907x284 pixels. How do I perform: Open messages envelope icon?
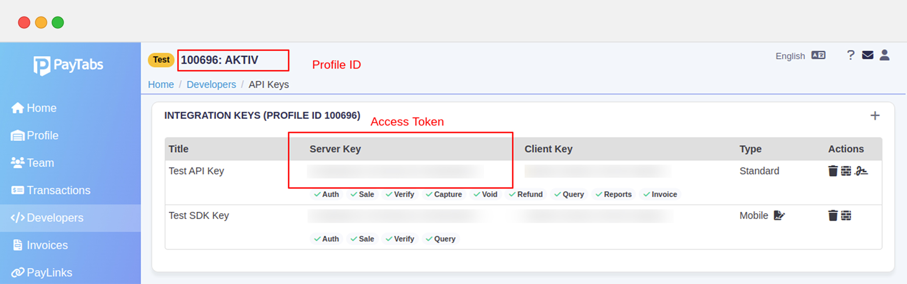(x=867, y=55)
